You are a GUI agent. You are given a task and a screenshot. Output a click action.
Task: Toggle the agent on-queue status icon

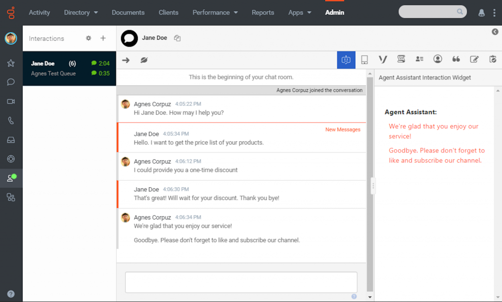[12, 178]
